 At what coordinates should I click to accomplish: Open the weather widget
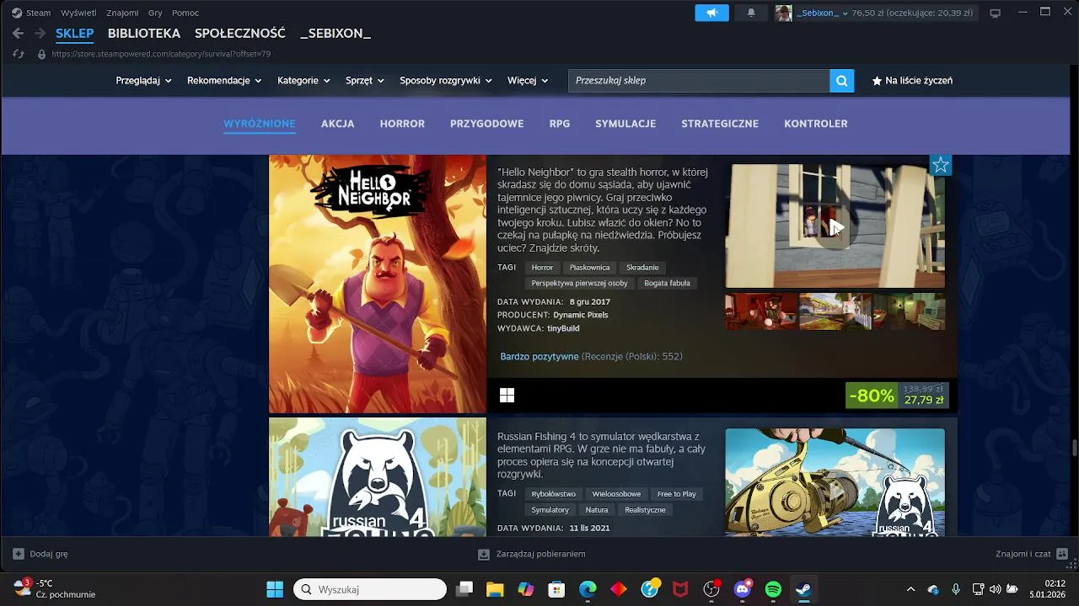click(x=56, y=588)
